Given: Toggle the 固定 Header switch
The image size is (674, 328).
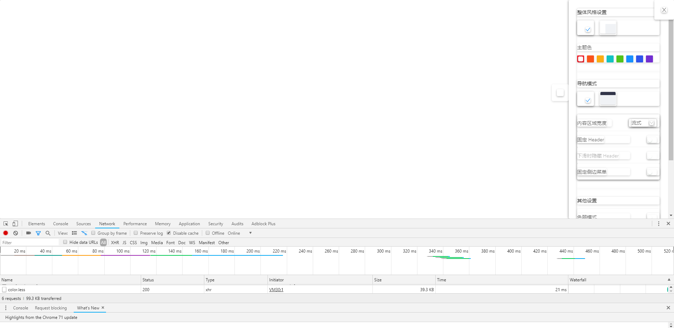Looking at the screenshot, I should (653, 140).
